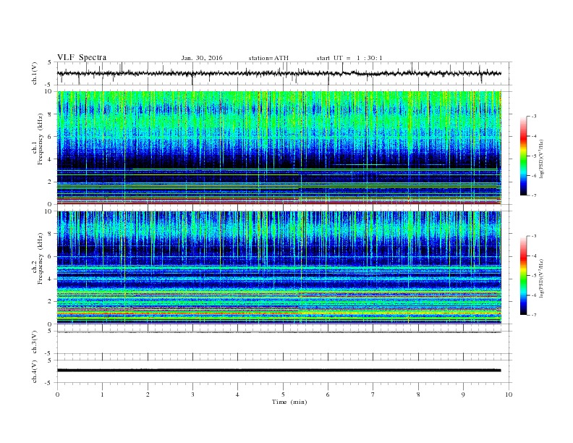573x443 pixels.
Task: Click the '10' tick on the time axis
Action: [509, 395]
